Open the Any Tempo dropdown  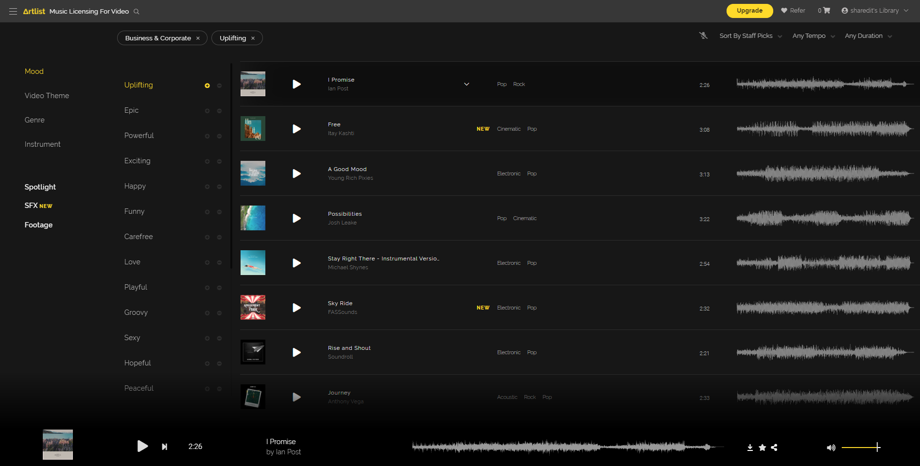813,36
